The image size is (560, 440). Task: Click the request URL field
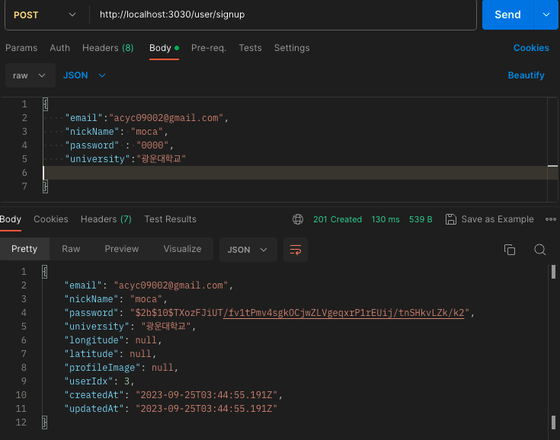pos(283,14)
